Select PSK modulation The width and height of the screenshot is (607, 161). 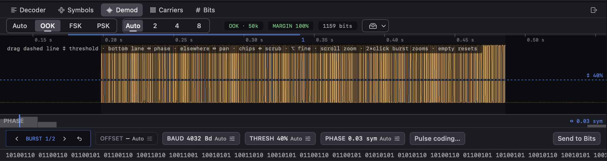point(103,26)
